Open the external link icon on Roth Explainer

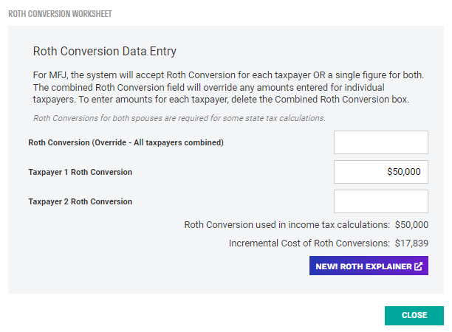click(x=419, y=266)
